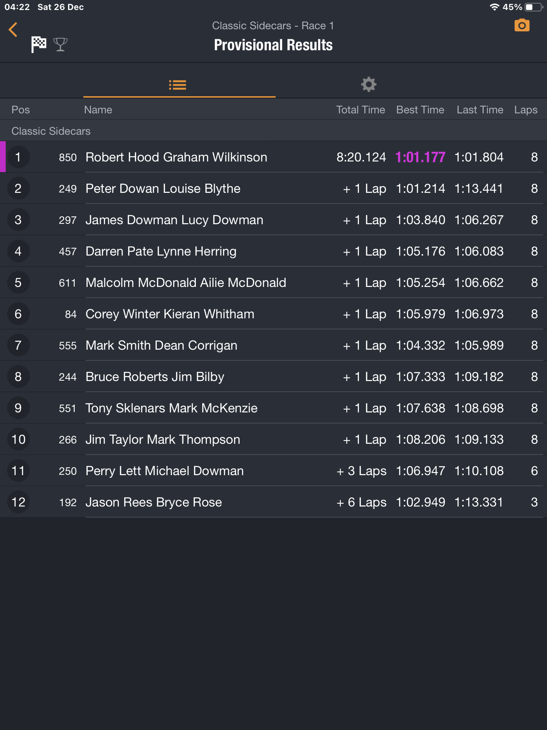547x730 pixels.
Task: Tap the orange camera screenshot icon
Action: pyautogui.click(x=522, y=26)
